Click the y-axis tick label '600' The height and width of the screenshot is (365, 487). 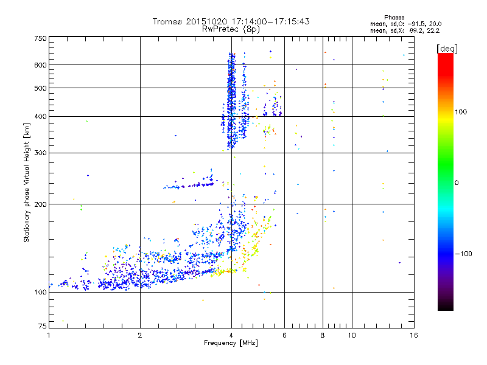(x=41, y=65)
